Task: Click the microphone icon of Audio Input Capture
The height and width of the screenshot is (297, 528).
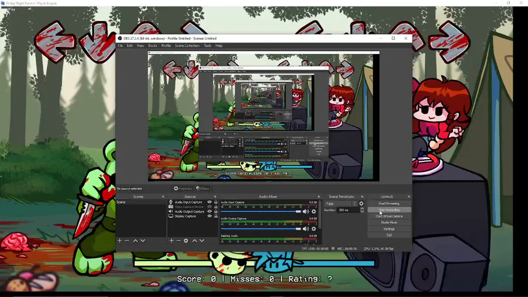Action: (x=171, y=202)
